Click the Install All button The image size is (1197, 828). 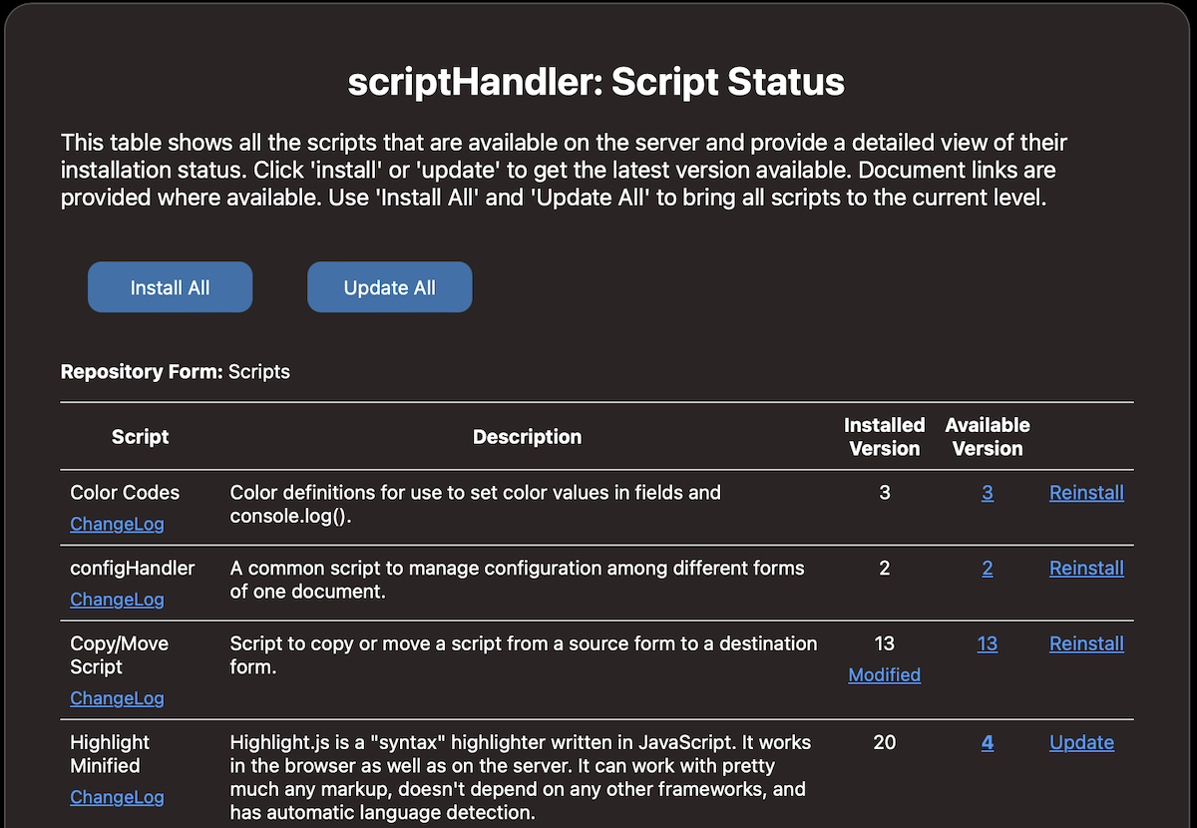tap(170, 286)
